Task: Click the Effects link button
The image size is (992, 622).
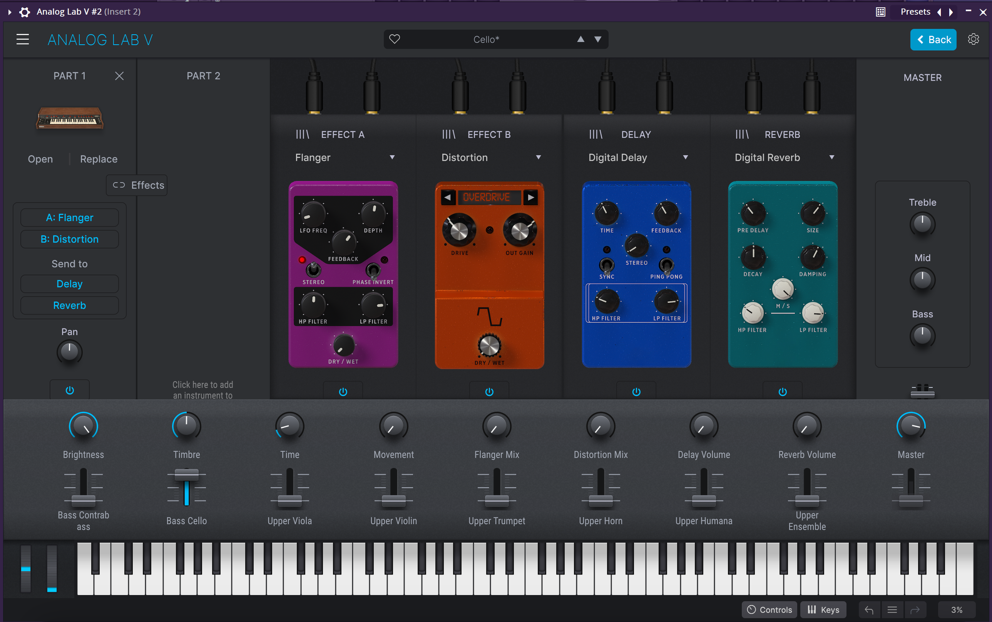Action: 137,185
